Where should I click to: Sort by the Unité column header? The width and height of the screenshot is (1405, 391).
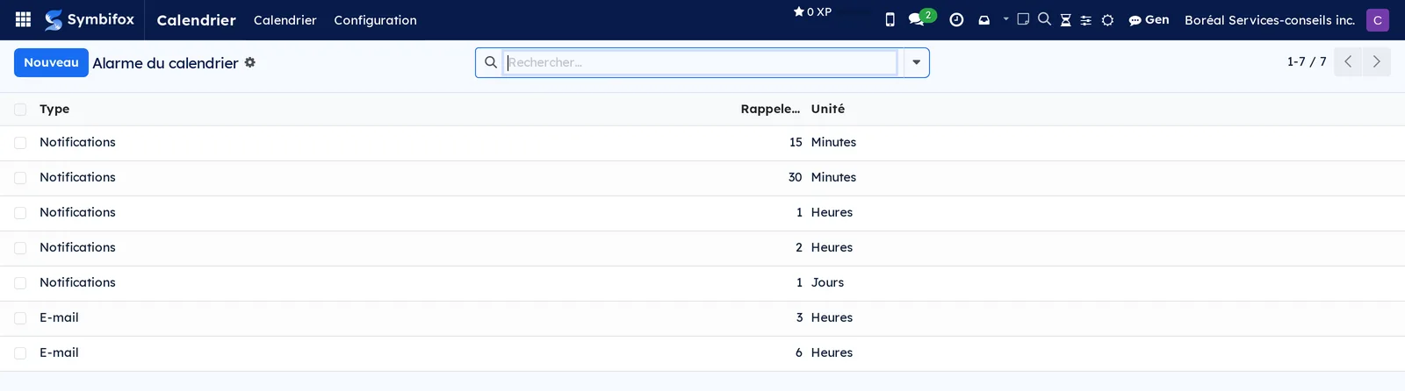tap(828, 109)
